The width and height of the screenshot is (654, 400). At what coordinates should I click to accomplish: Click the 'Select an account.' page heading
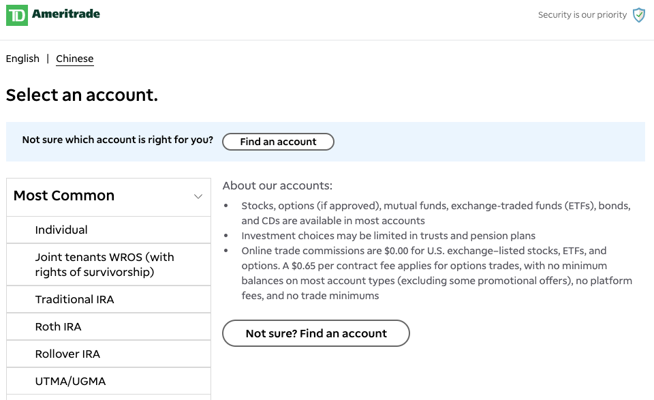[x=82, y=95]
